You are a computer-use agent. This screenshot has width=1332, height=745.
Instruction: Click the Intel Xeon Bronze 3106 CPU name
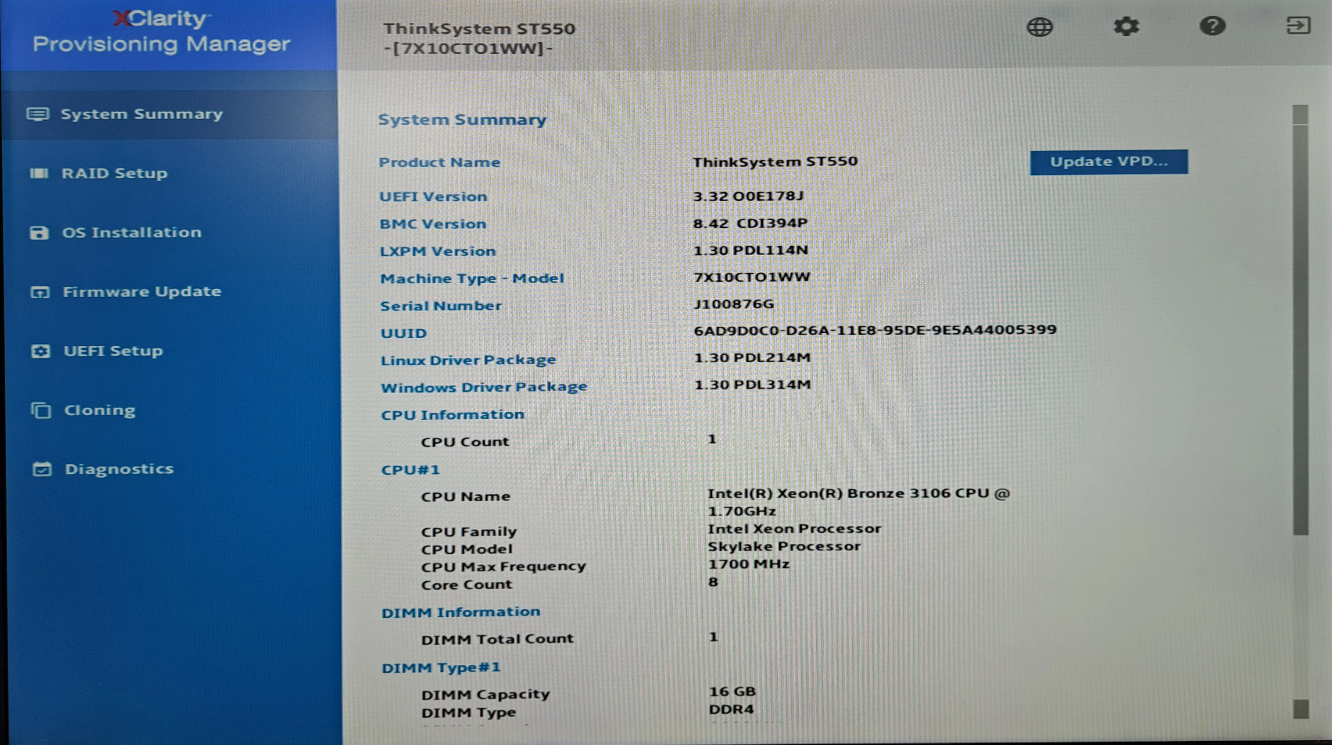(x=858, y=502)
